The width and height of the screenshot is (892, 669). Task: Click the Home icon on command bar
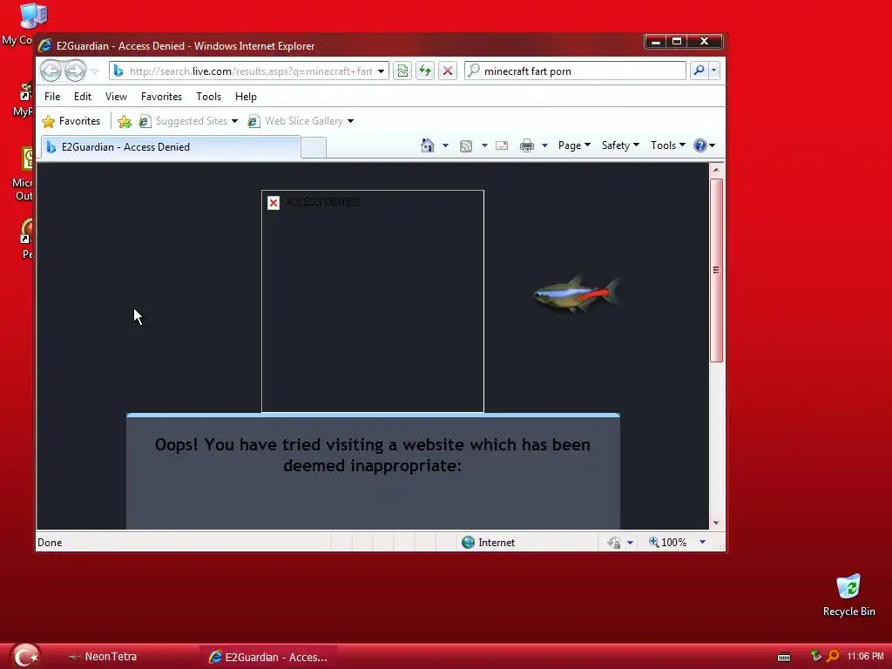(x=427, y=145)
